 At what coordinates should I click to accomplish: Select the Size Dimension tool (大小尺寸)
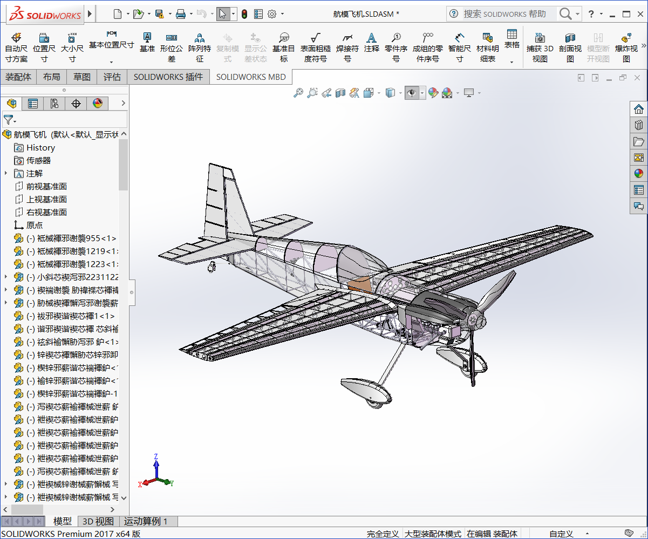pyautogui.click(x=72, y=47)
